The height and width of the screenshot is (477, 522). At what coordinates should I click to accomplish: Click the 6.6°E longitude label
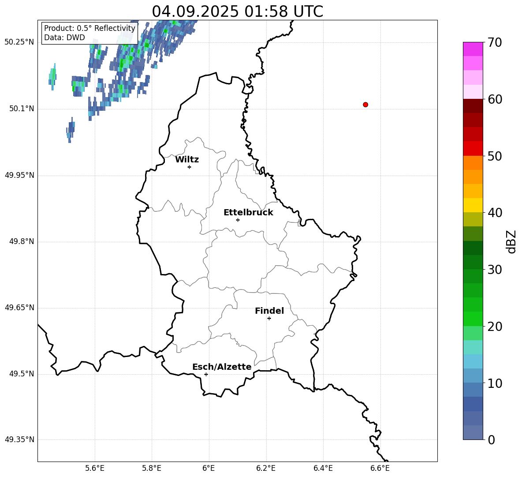[380, 468]
